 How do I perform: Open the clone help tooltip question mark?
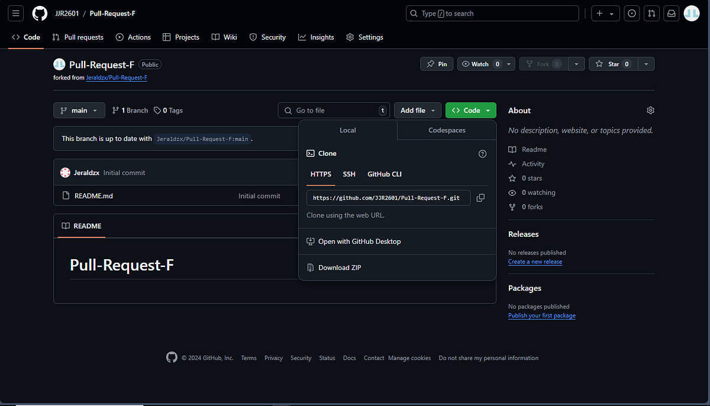pyautogui.click(x=482, y=153)
